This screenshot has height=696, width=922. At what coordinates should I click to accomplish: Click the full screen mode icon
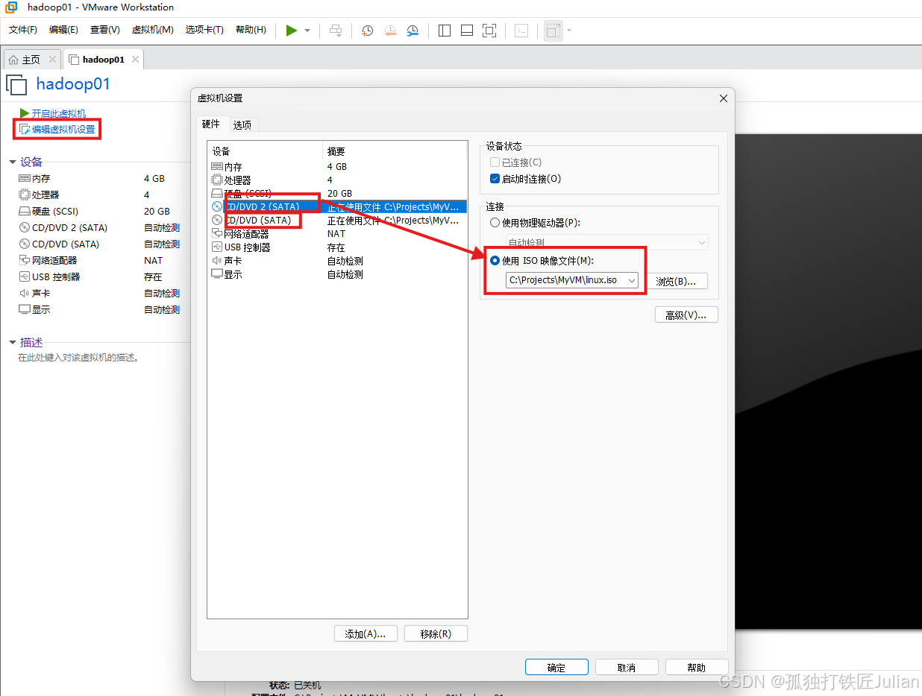[489, 31]
